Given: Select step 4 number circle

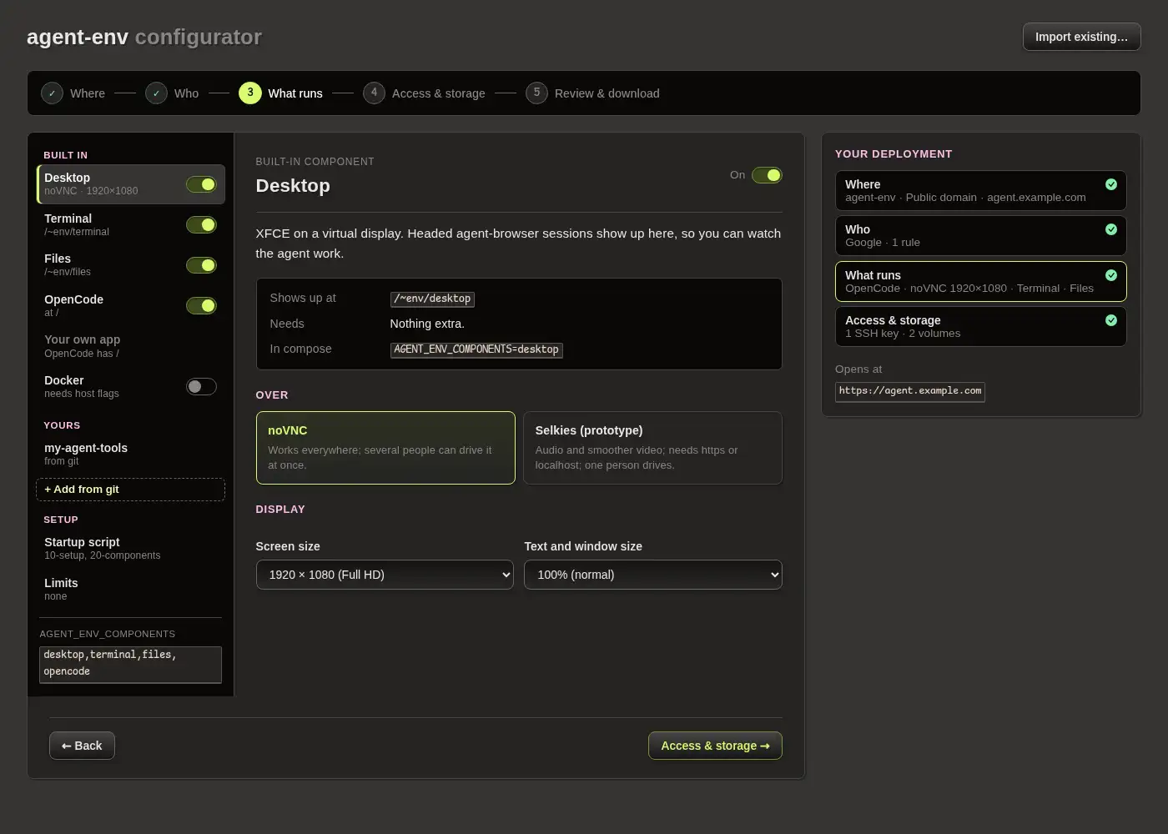Looking at the screenshot, I should (x=374, y=93).
